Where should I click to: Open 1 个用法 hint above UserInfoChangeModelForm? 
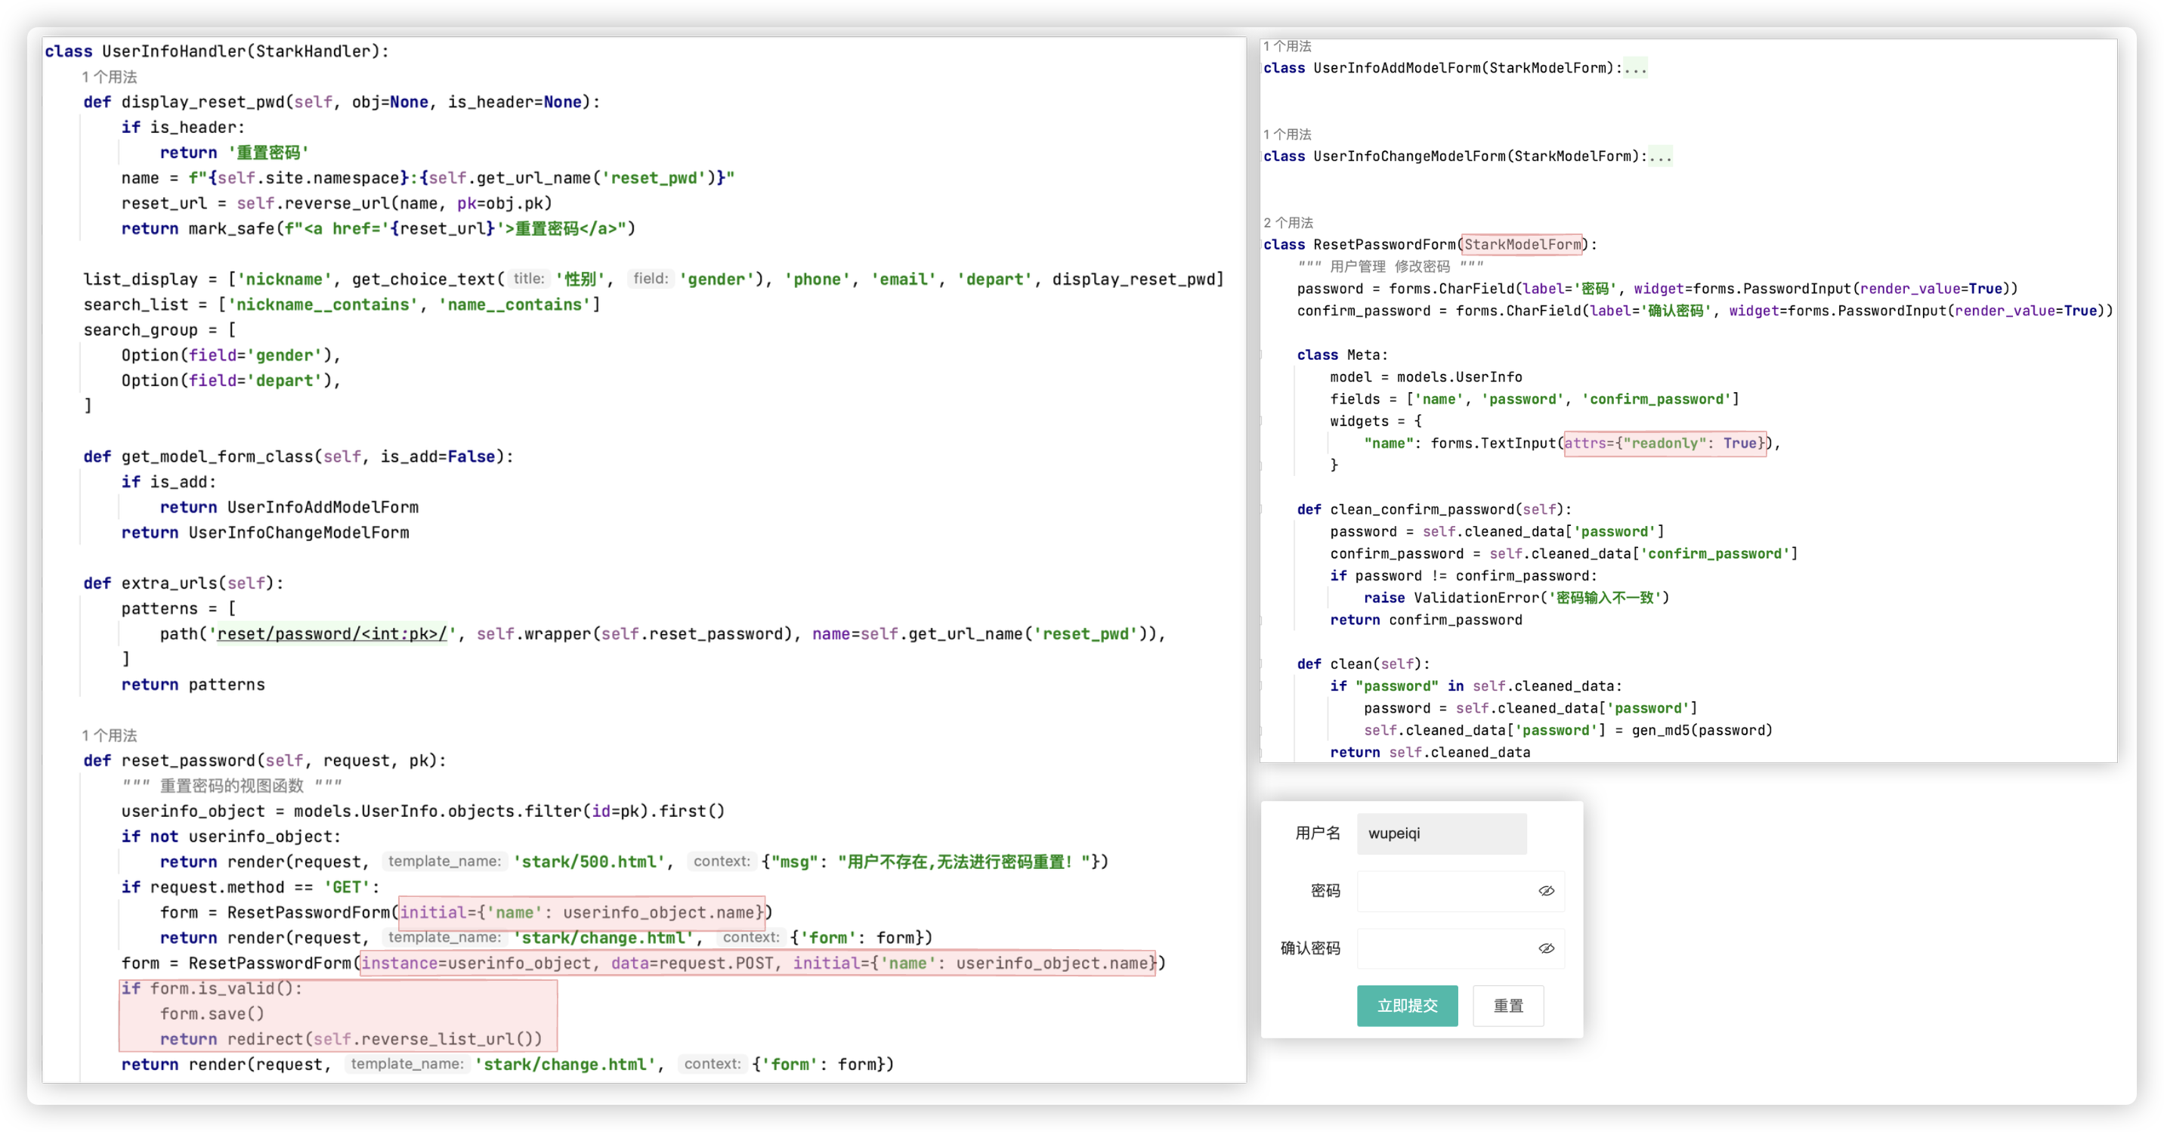(1287, 135)
